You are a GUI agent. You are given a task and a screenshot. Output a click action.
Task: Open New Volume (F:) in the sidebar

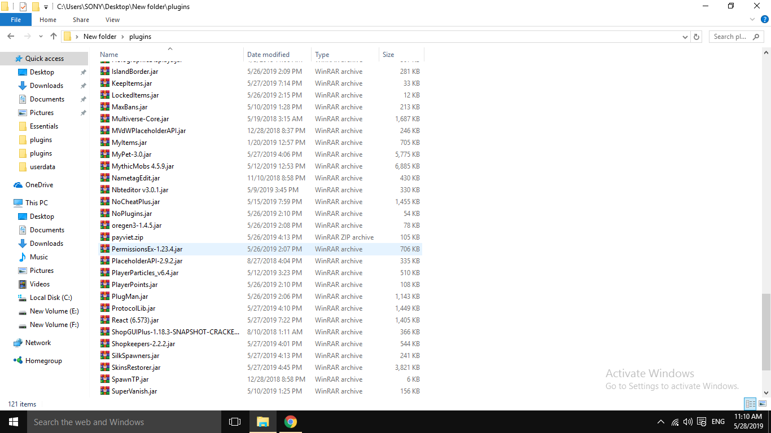(x=54, y=325)
